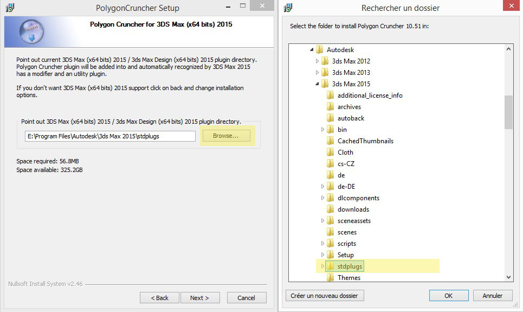Click the Browse button in PolygonCruncher Setup
The height and width of the screenshot is (312, 523).
[x=226, y=136]
